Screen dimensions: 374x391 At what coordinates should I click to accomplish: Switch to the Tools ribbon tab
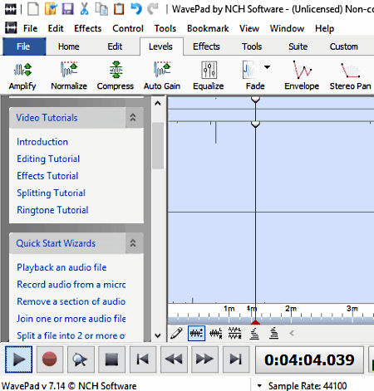click(x=252, y=46)
